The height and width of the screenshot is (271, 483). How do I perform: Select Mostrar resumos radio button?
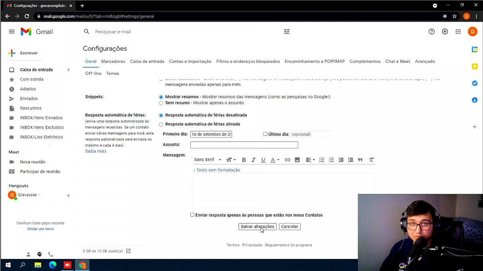[161, 97]
